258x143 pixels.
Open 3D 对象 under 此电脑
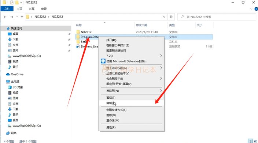[x=18, y=87]
